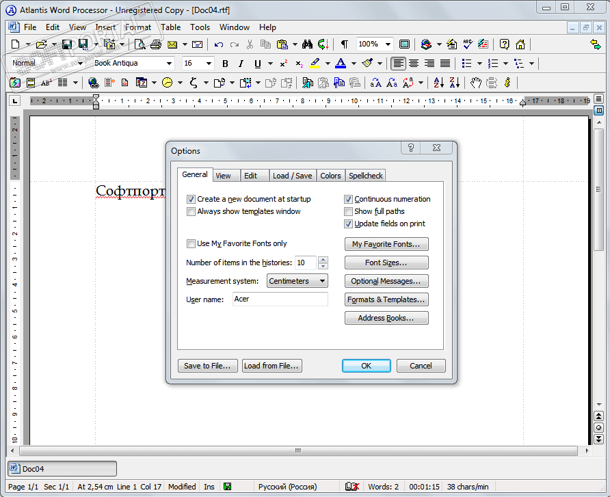The height and width of the screenshot is (497, 610).
Task: Open the Book Antiqua font dropdown
Action: pos(169,64)
